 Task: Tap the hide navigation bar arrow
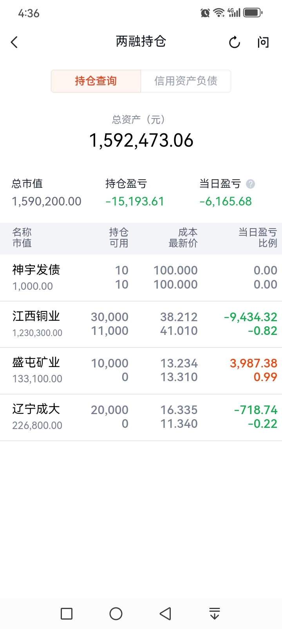tap(214, 613)
